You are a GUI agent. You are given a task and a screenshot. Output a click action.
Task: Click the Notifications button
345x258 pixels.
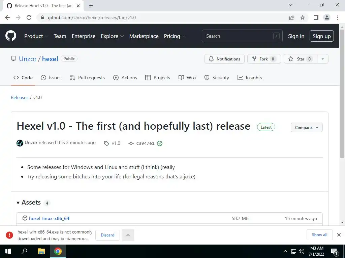pyautogui.click(x=224, y=59)
